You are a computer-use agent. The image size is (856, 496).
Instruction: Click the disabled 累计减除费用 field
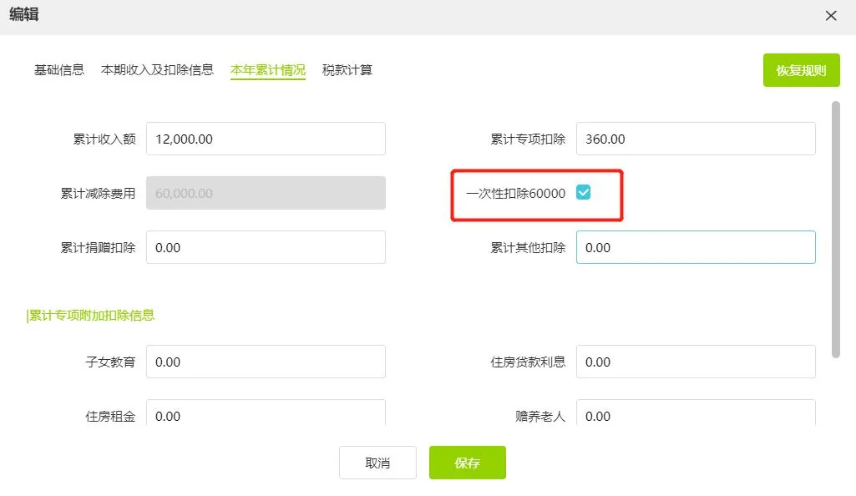click(266, 193)
